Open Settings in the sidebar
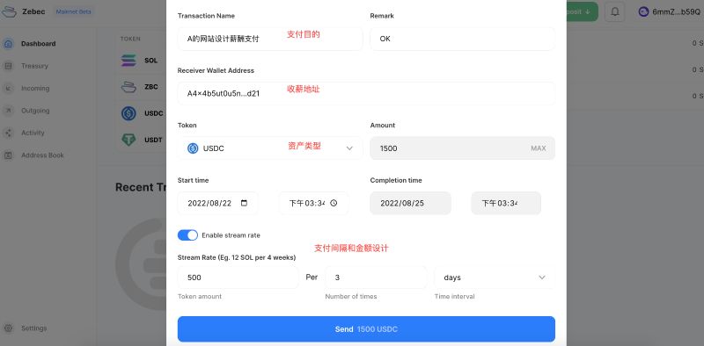This screenshot has width=704, height=346. point(33,328)
